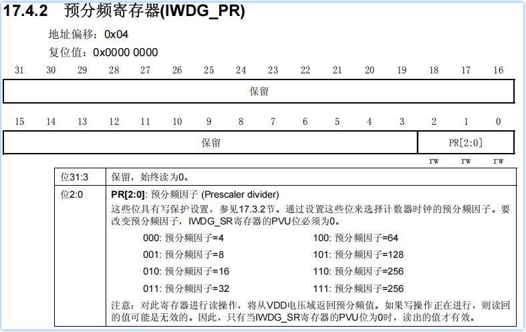The width and height of the screenshot is (526, 332).
Task: Click the entry "101: 预分频因子=128"
Action: click(x=358, y=255)
